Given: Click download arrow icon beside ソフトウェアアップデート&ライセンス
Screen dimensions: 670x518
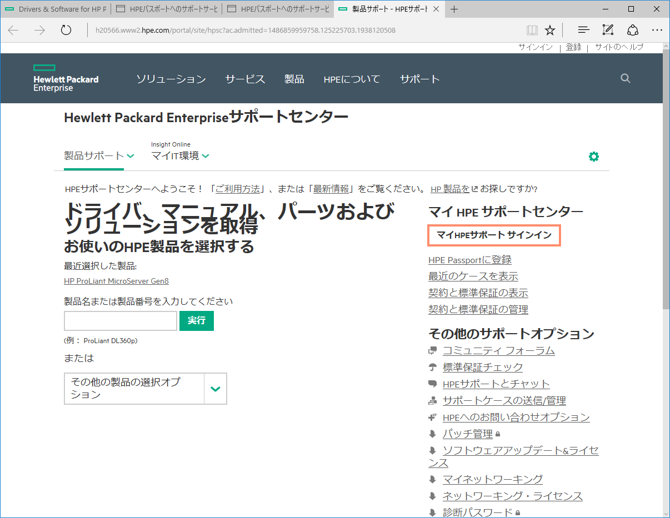Looking at the screenshot, I should (x=433, y=451).
